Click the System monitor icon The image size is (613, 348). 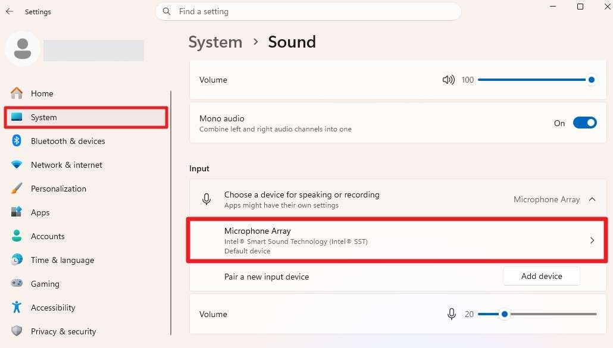coord(17,117)
